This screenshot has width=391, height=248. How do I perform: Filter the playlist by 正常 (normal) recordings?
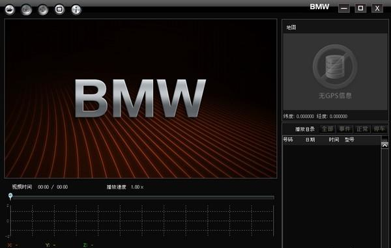362,129
